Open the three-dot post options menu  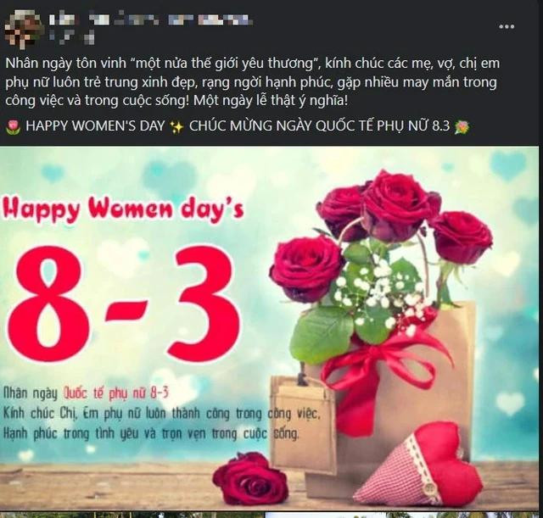tap(507, 26)
